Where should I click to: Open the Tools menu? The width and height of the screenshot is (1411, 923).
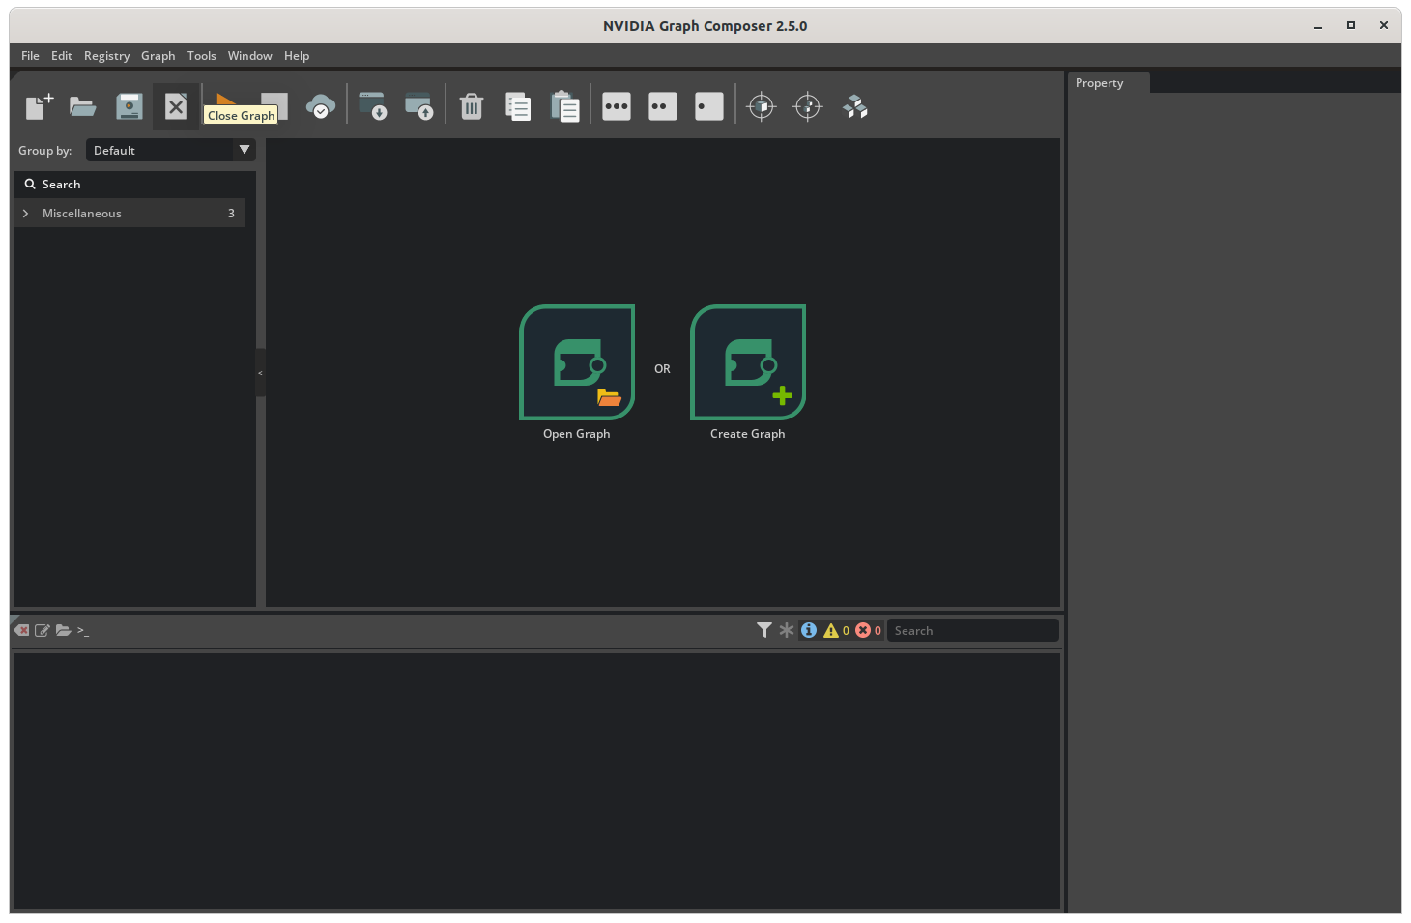[x=201, y=56]
